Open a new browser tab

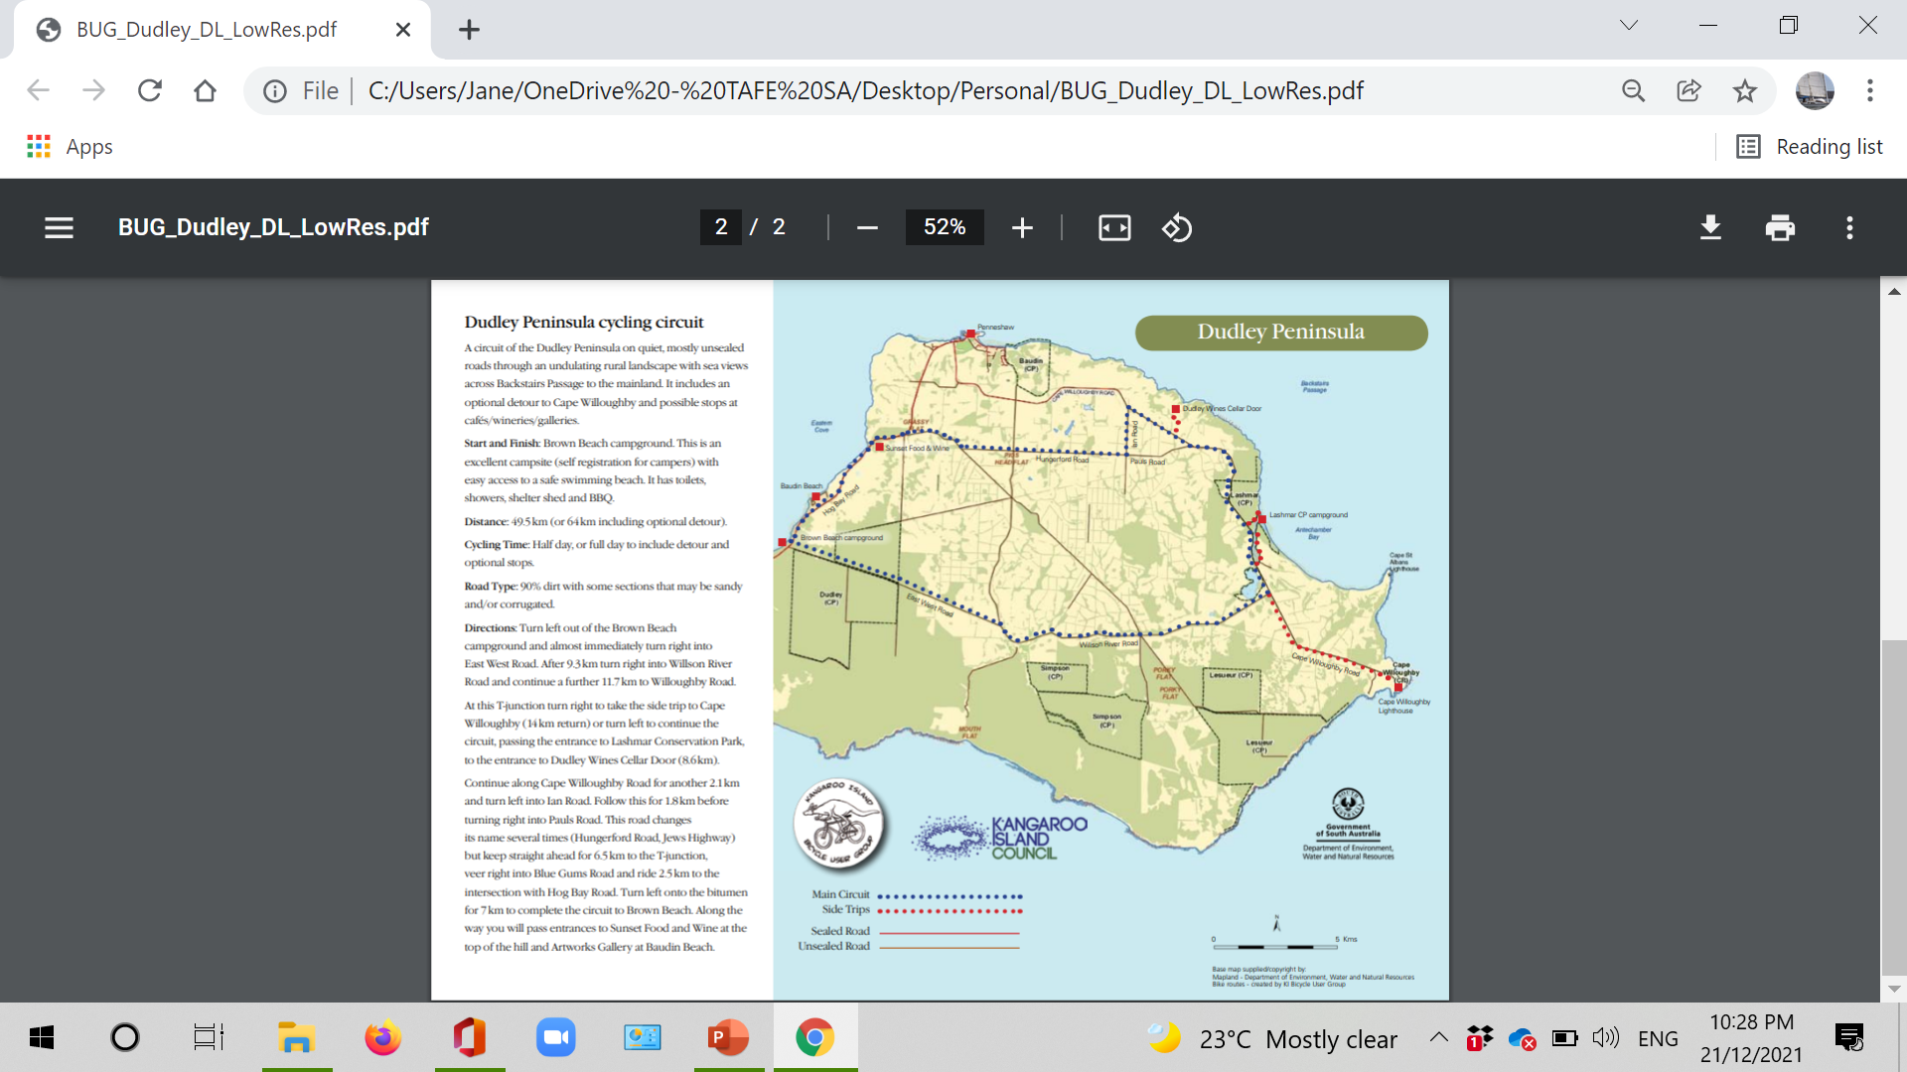click(x=469, y=30)
